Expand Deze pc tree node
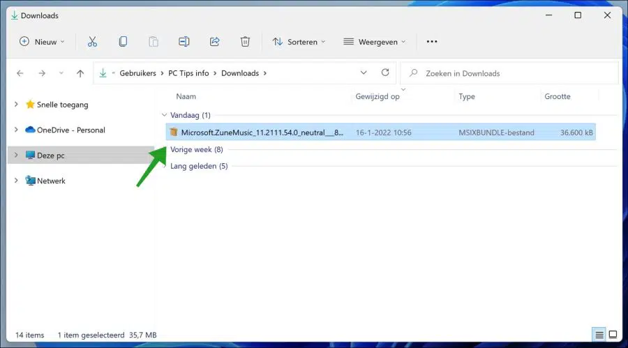The height and width of the screenshot is (348, 628). point(16,155)
